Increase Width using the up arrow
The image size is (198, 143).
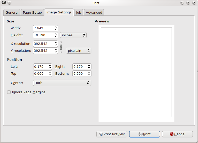(x=56, y=27)
